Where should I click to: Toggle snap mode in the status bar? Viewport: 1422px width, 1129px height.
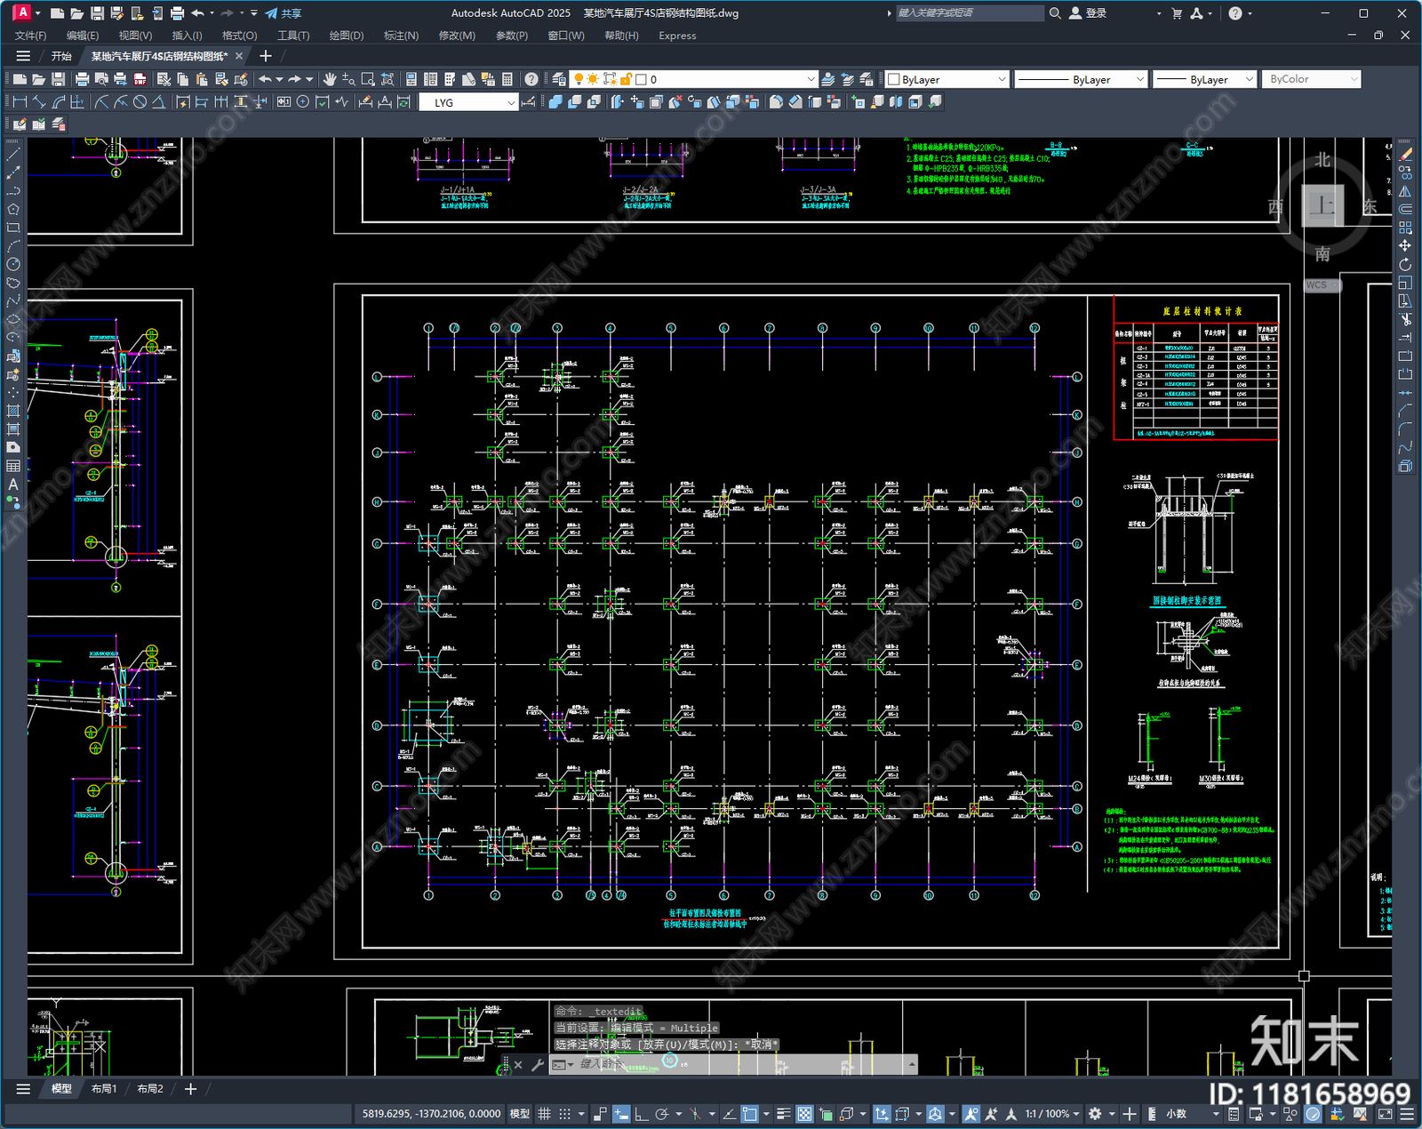[564, 1114]
